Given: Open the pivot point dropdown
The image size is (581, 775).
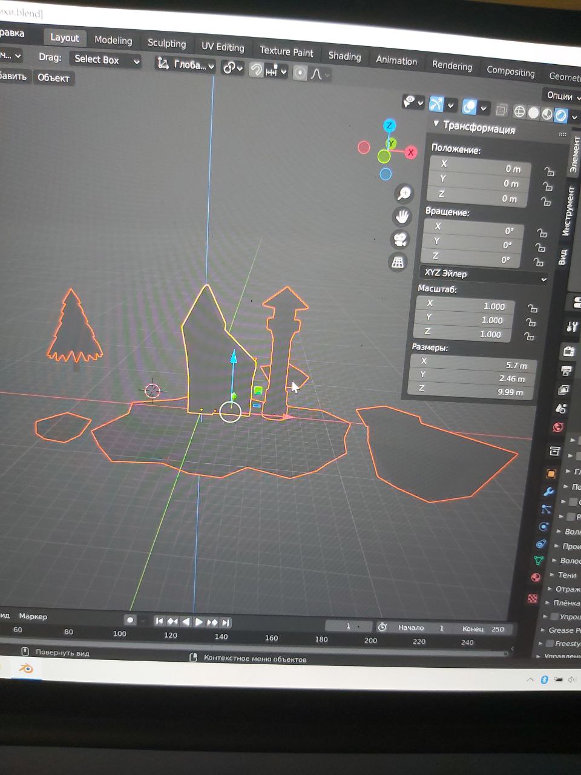Looking at the screenshot, I should [232, 68].
